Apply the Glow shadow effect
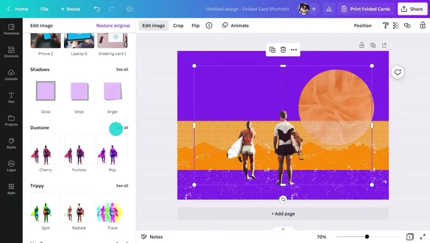This screenshot has height=243, width=430. [x=45, y=91]
